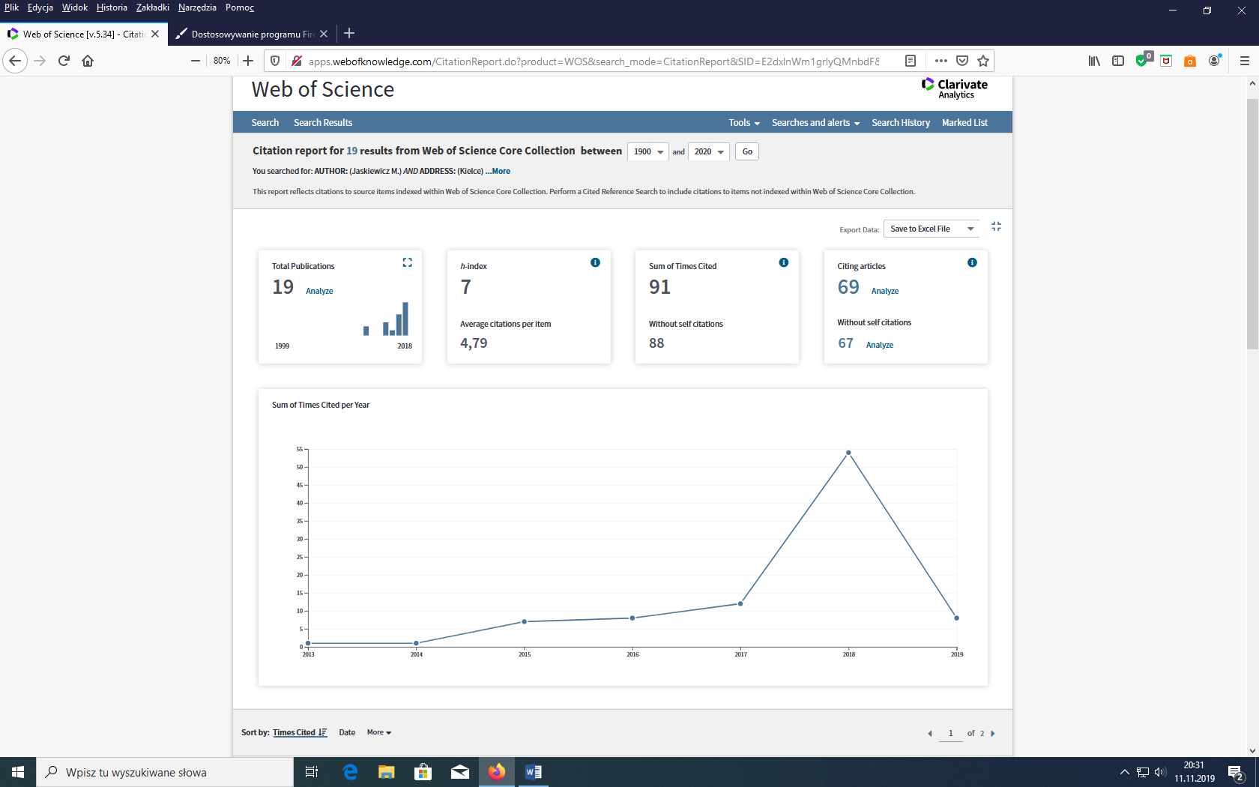Show Citing articles info icon
Screen dimensions: 1259x787
coord(972,262)
